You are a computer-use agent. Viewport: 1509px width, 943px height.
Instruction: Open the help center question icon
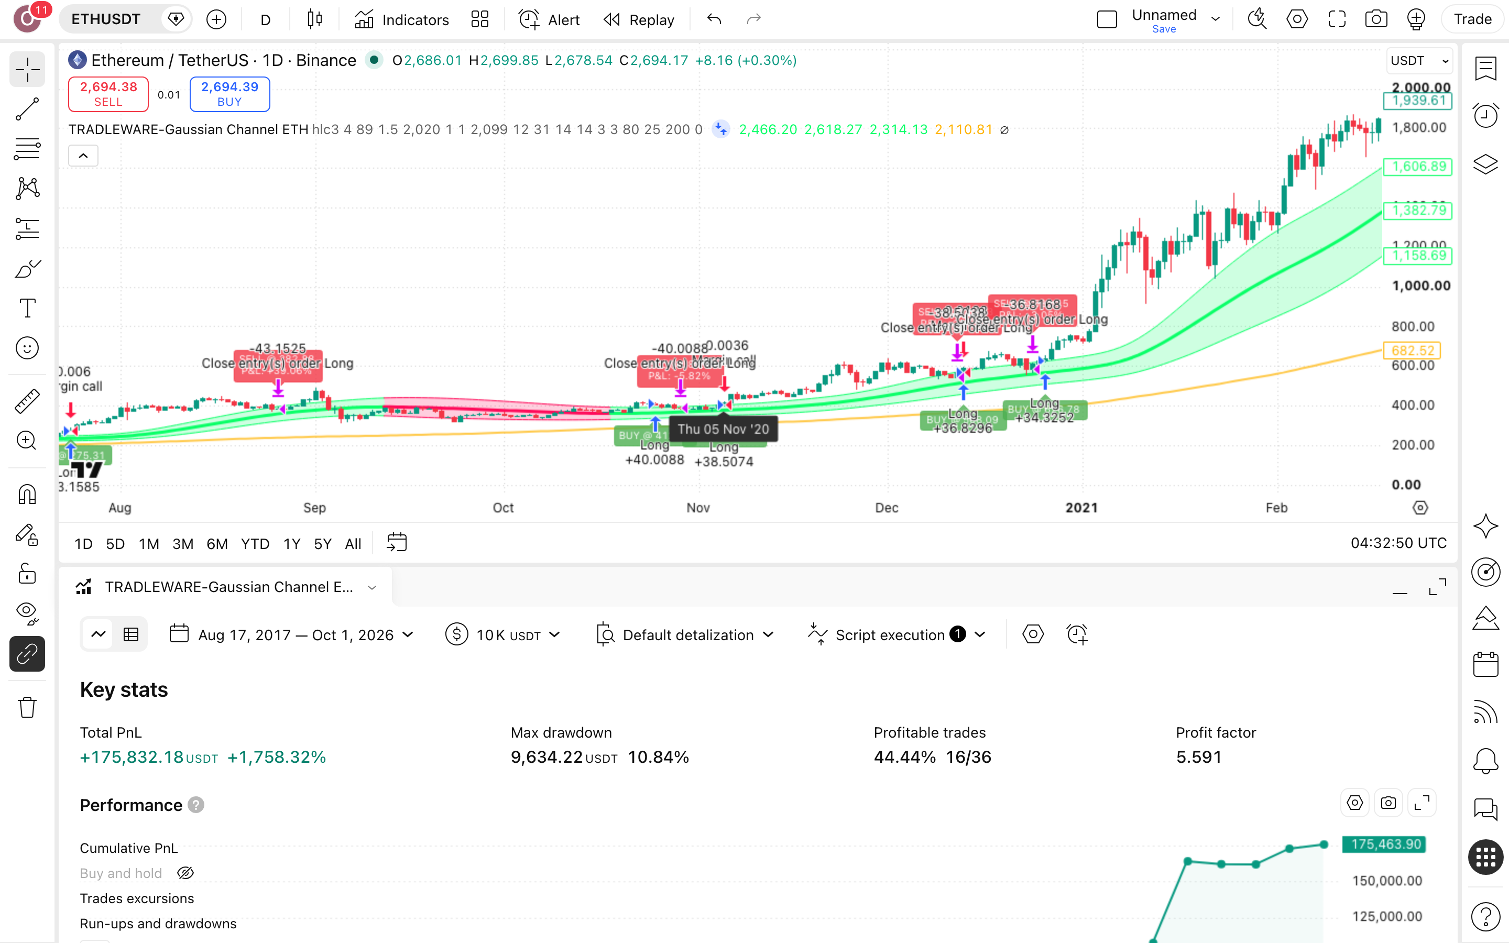[1486, 916]
